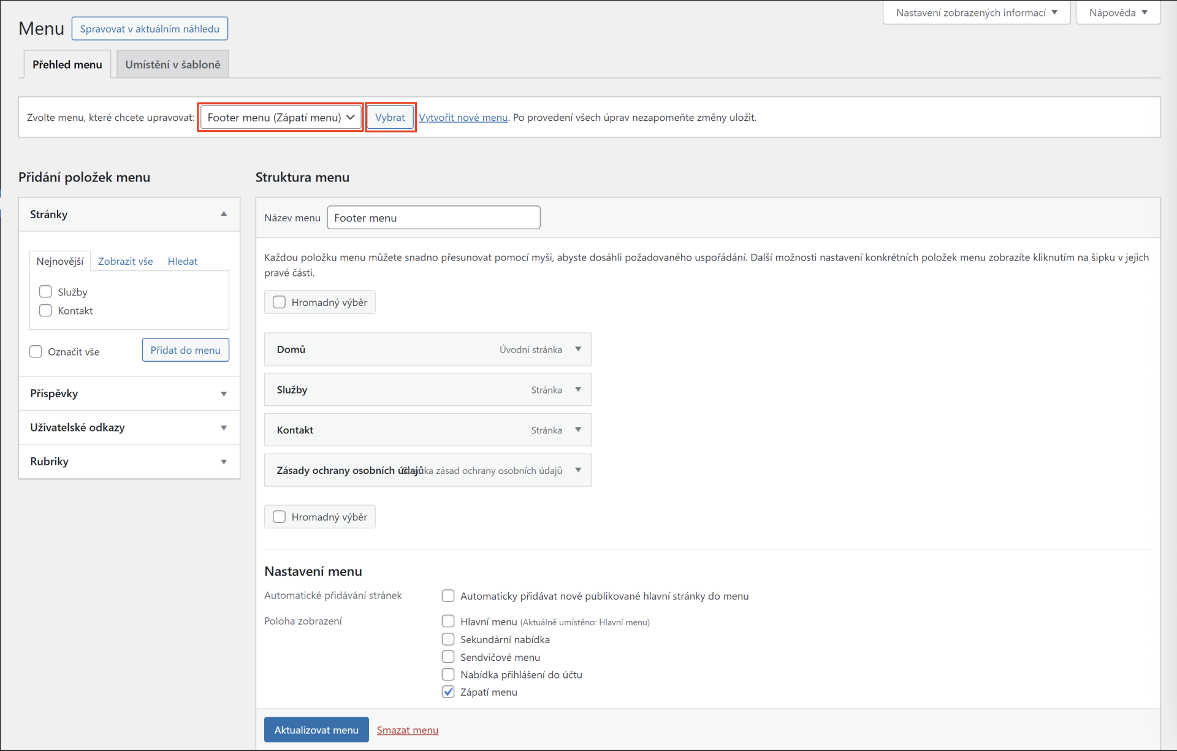This screenshot has height=751, width=1177.
Task: Check the Hromadný výběr option
Action: pyautogui.click(x=279, y=302)
